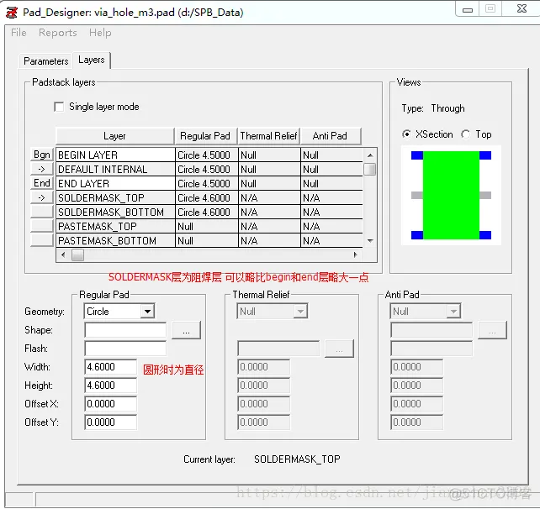Click the Bgn row button

click(42, 155)
